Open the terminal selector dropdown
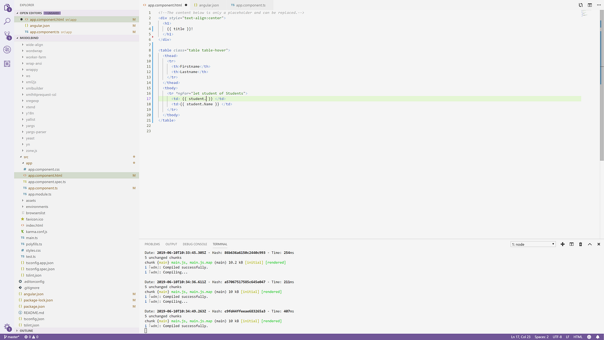 click(533, 244)
